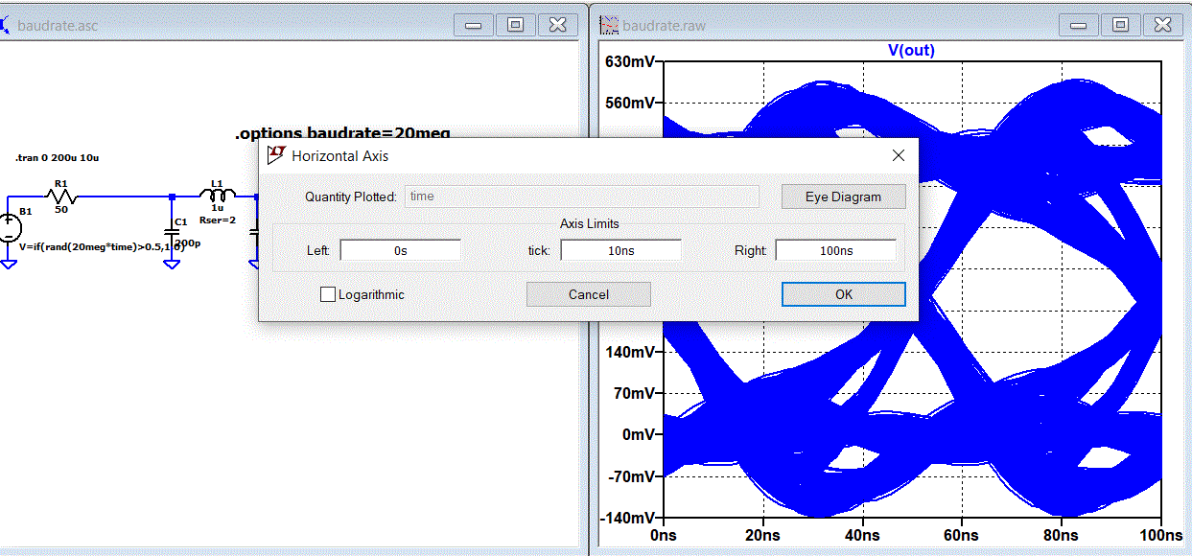
Task: Cancel the Horizontal Axis dialog
Action: (589, 294)
